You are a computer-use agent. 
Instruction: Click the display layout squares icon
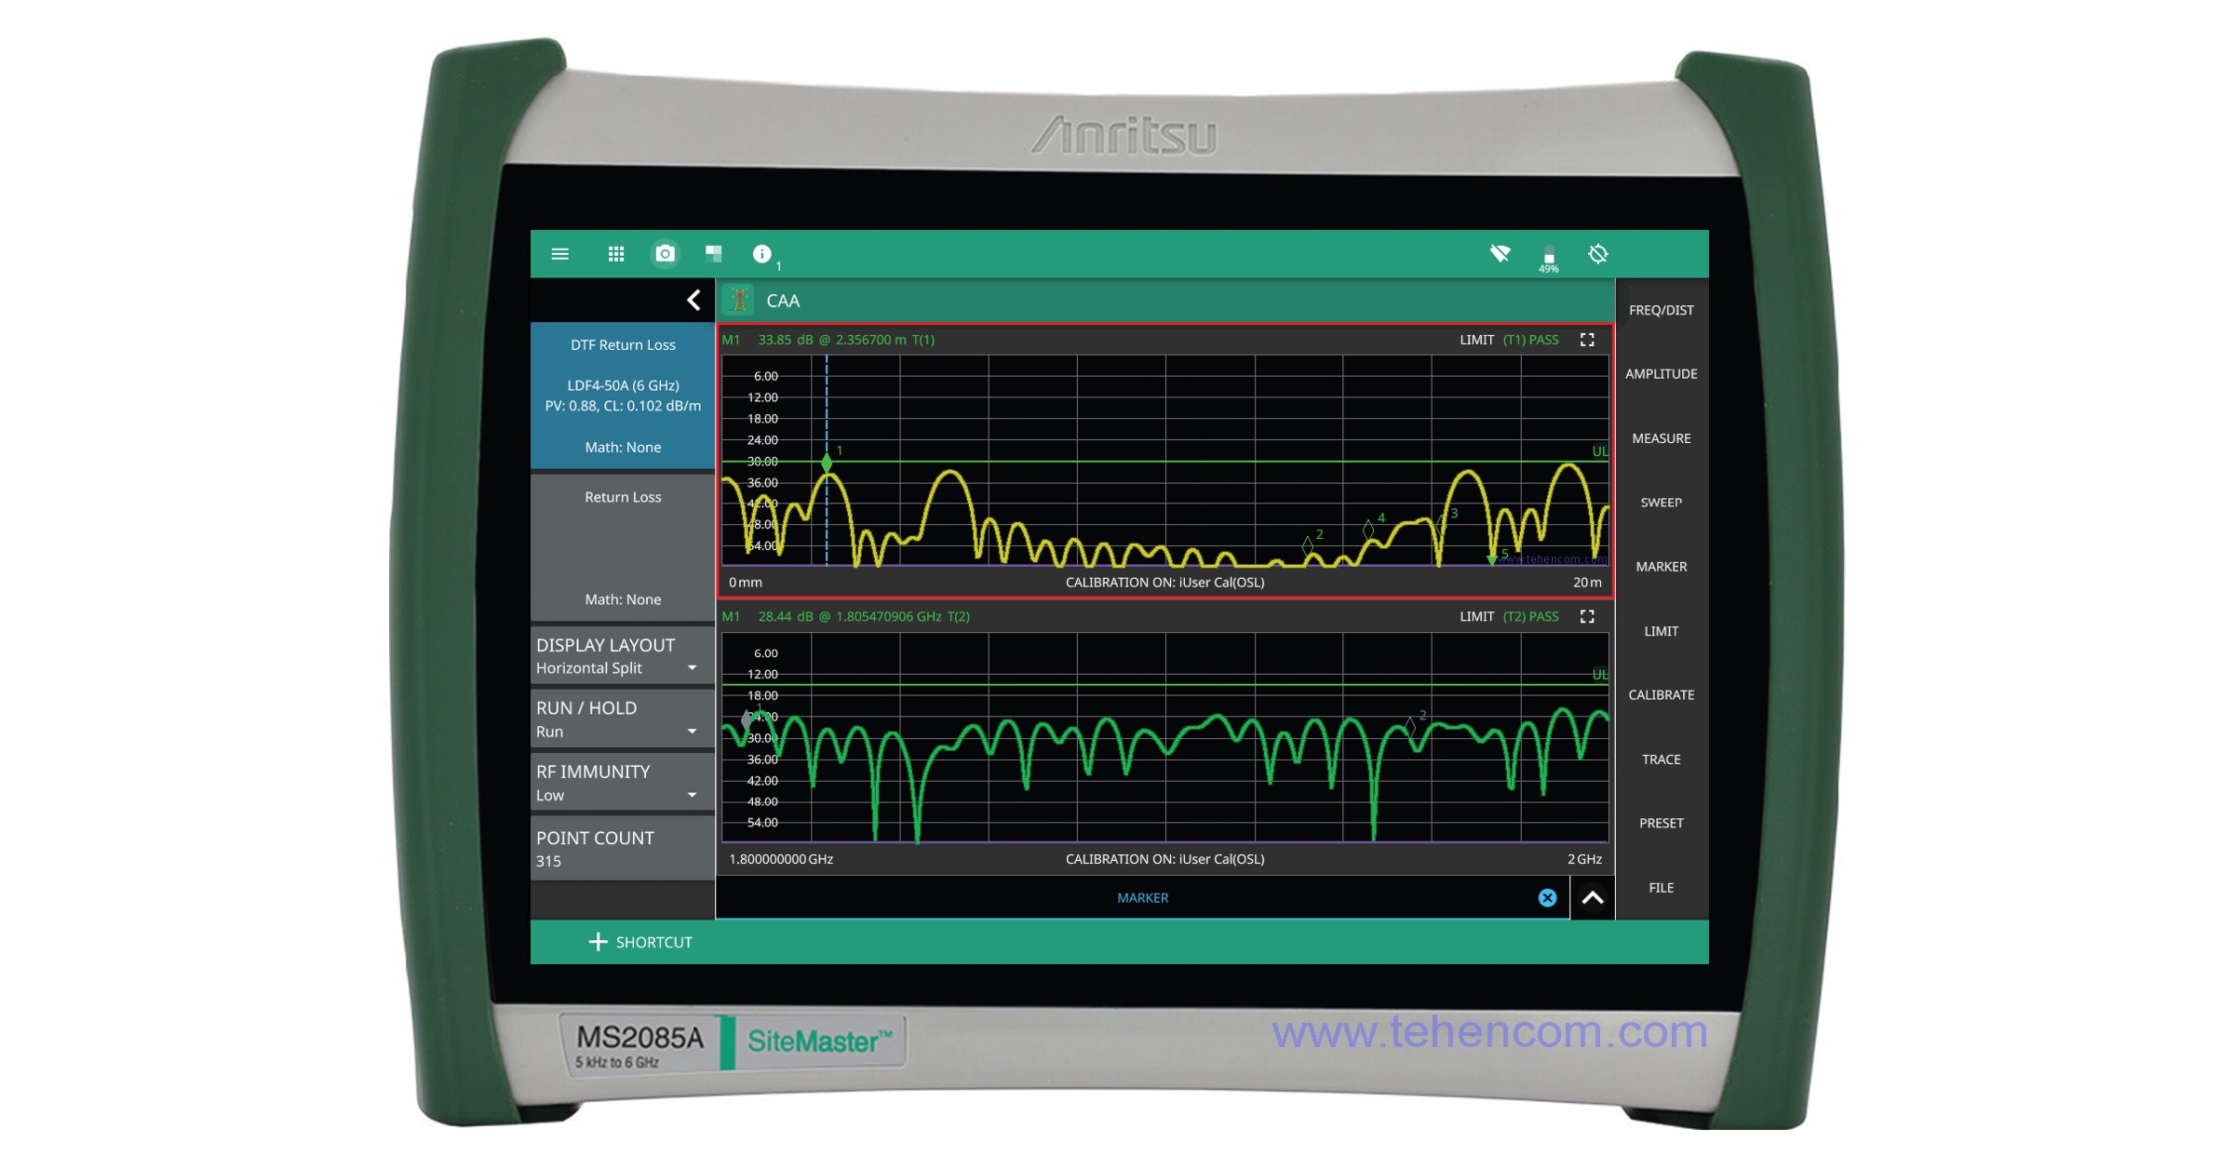pyautogui.click(x=714, y=253)
